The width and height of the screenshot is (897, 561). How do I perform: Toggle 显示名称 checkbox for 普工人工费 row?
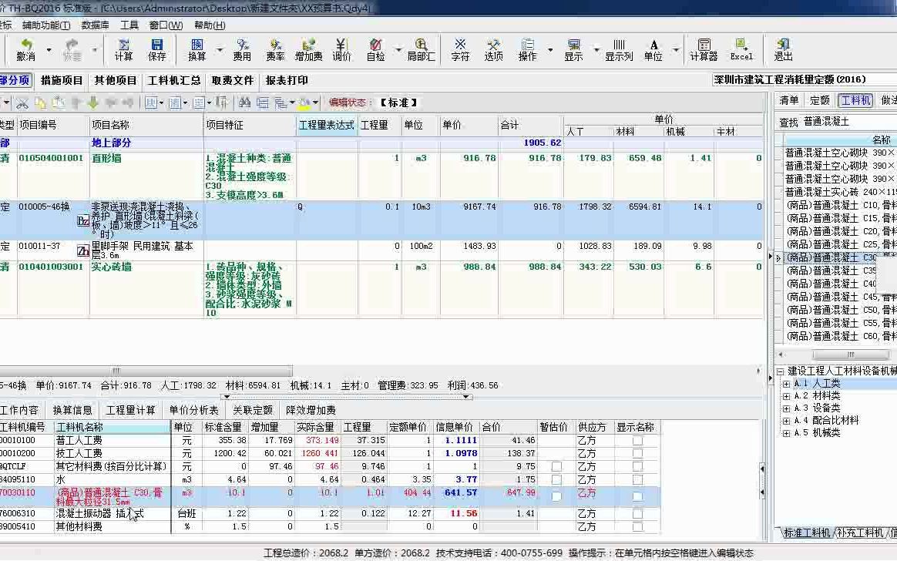pos(637,441)
